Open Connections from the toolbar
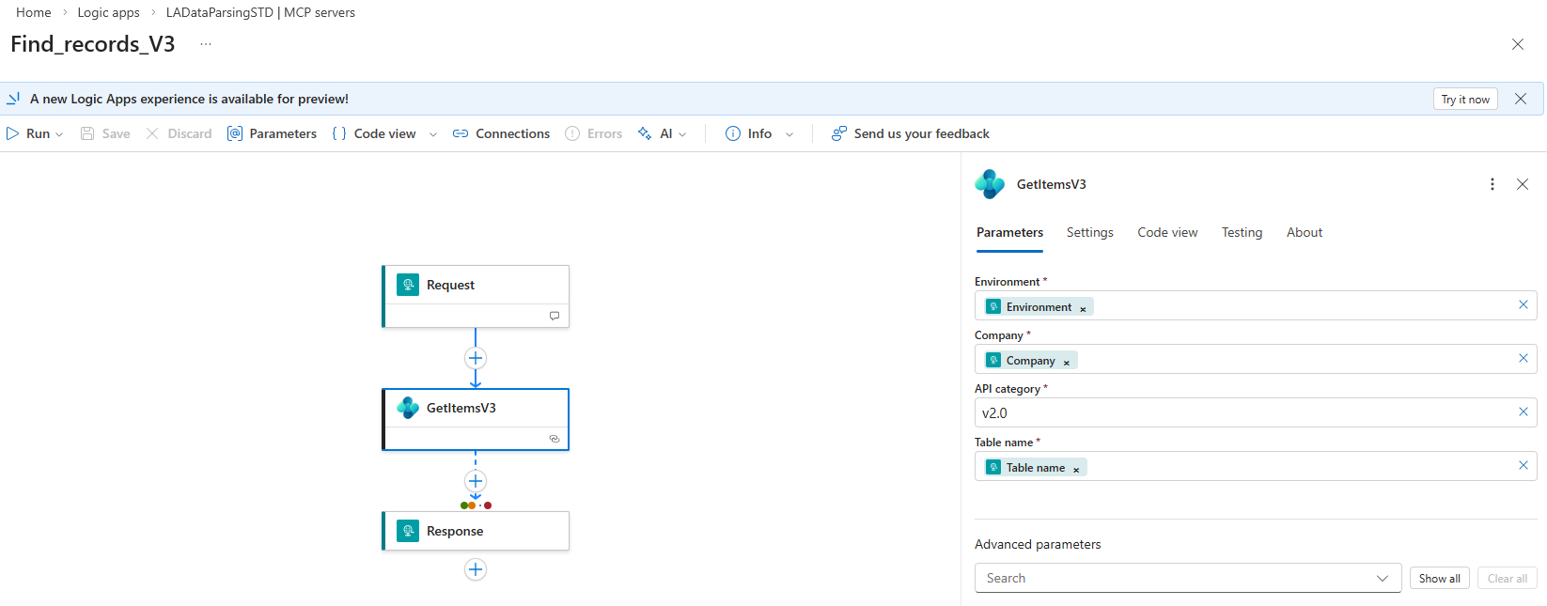 click(x=501, y=133)
